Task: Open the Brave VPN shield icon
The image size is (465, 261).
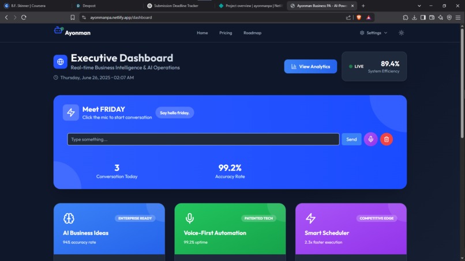Action: [x=449, y=17]
